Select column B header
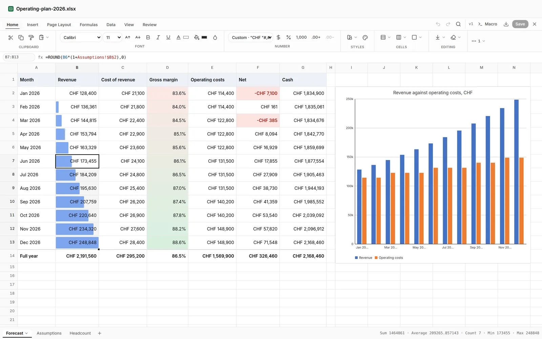The image size is (542, 339). [77, 67]
